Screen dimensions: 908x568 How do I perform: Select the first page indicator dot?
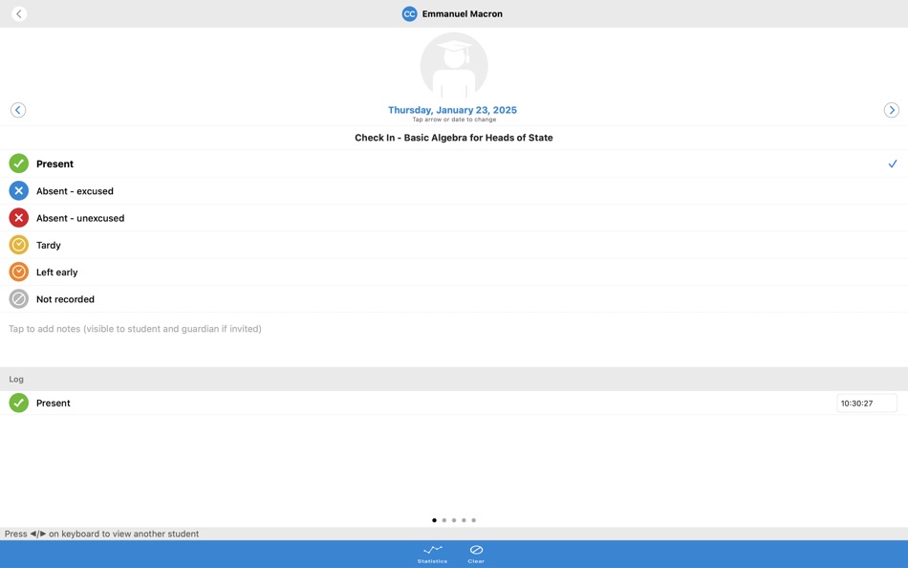[434, 520]
